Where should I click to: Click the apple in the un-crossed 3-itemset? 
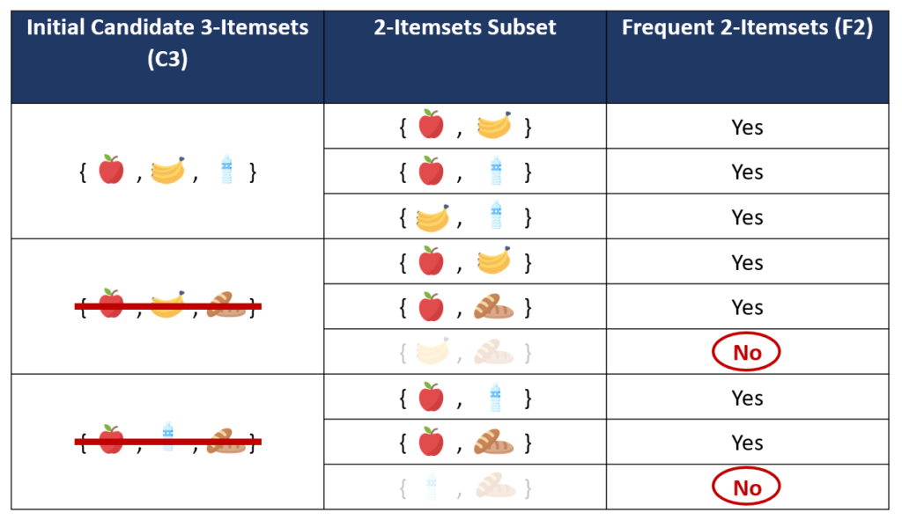click(x=111, y=170)
